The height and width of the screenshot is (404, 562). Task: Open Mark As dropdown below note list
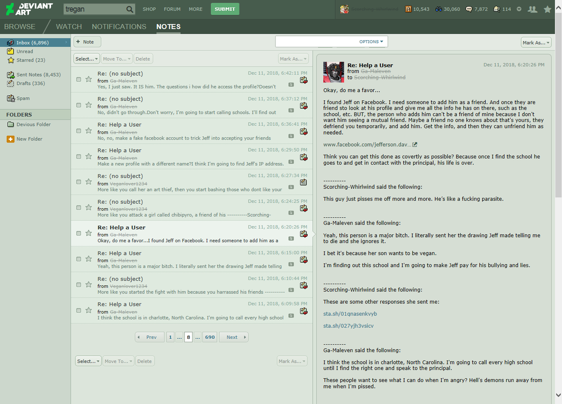click(x=292, y=361)
